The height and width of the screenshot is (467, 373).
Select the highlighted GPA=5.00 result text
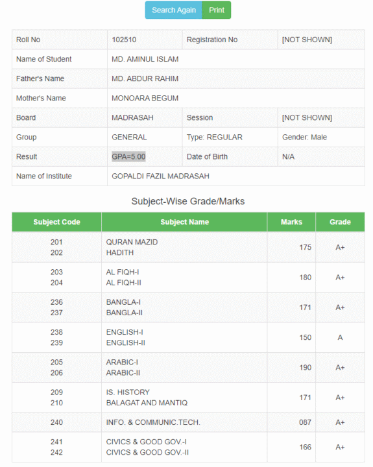click(128, 157)
